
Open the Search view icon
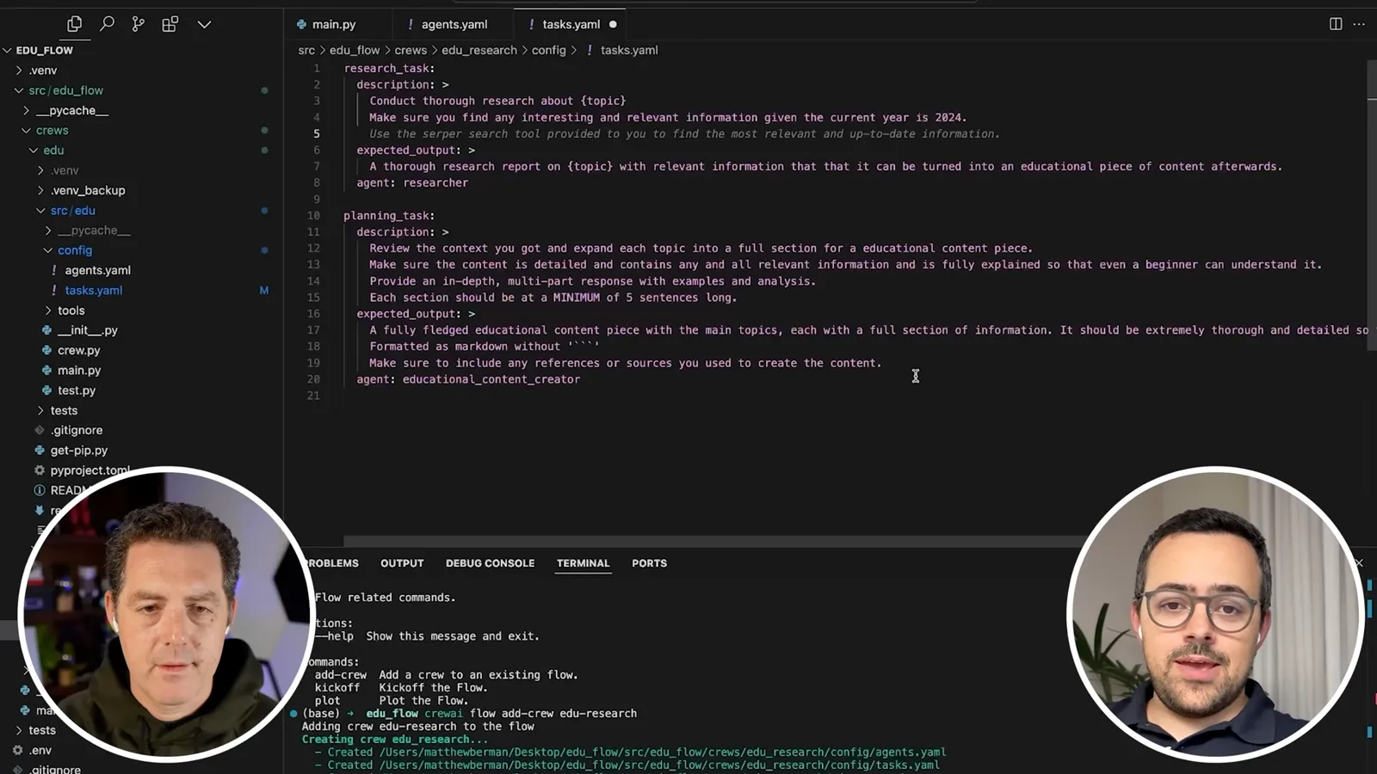[107, 24]
